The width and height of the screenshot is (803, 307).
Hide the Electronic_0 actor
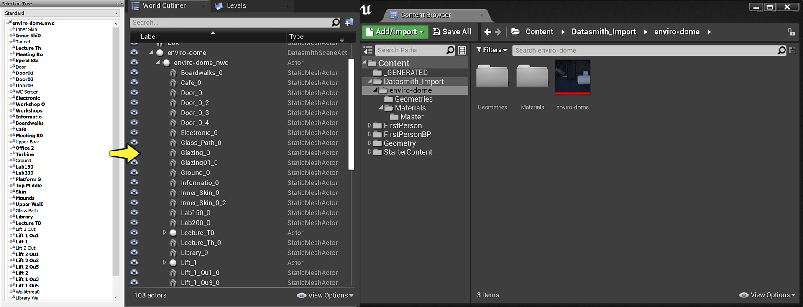[x=134, y=133]
